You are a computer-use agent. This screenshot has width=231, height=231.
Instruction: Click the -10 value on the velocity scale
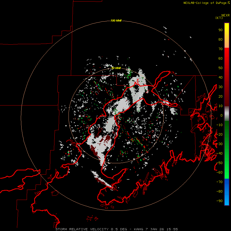click(219, 125)
